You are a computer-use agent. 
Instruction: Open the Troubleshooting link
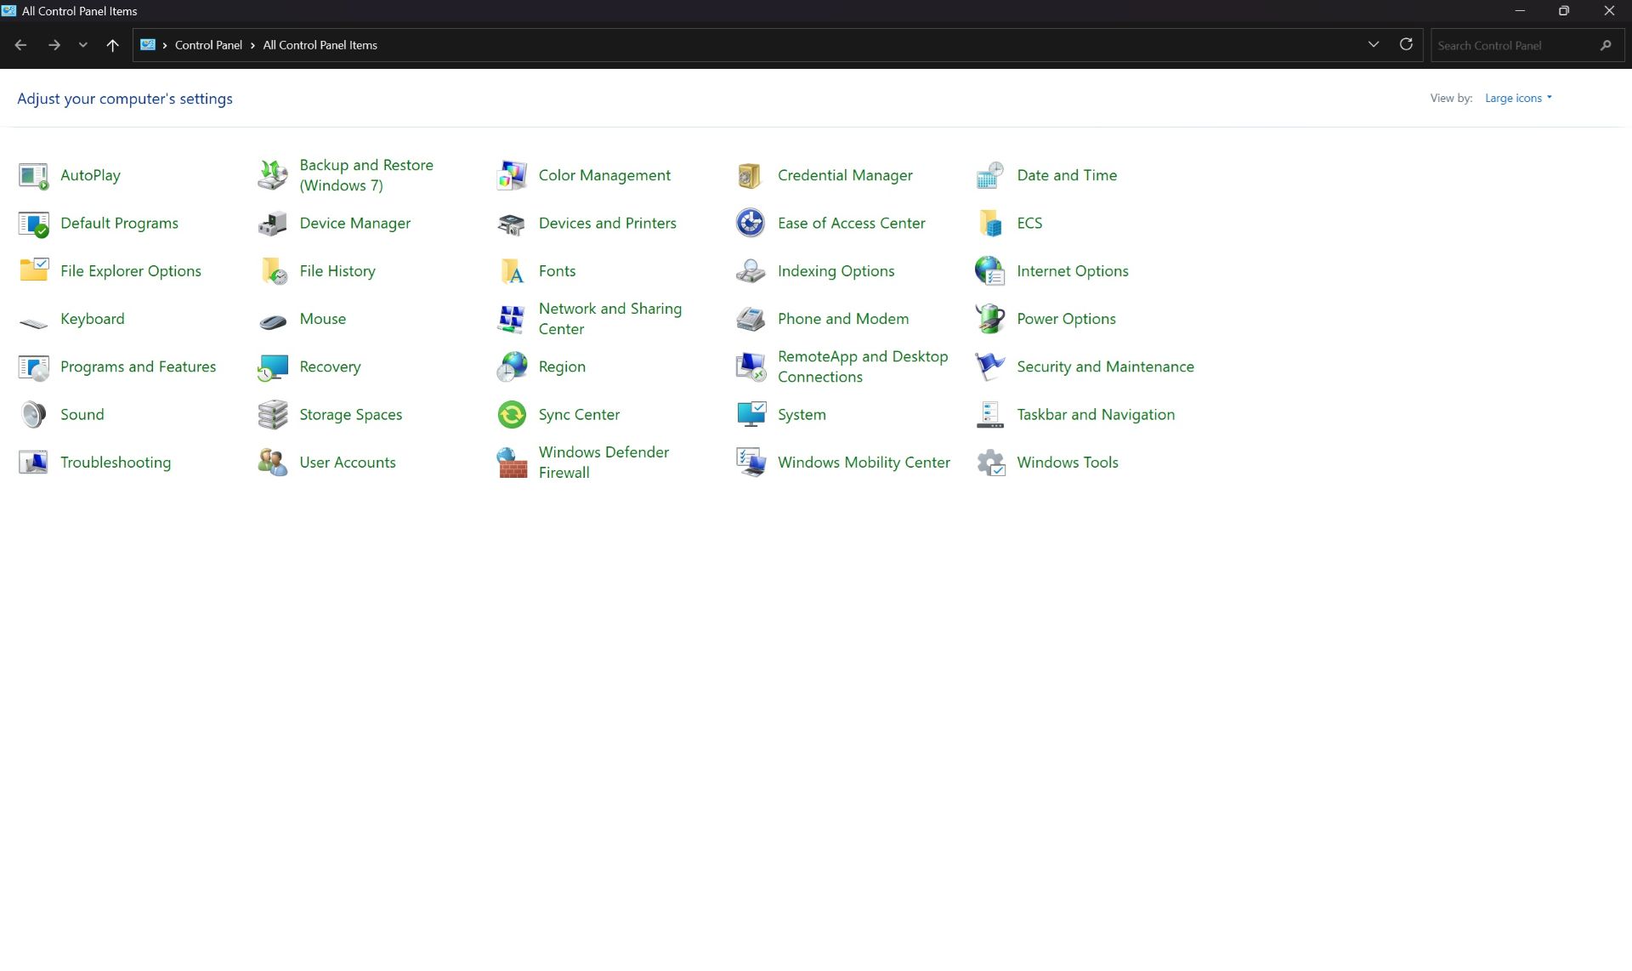[116, 463]
